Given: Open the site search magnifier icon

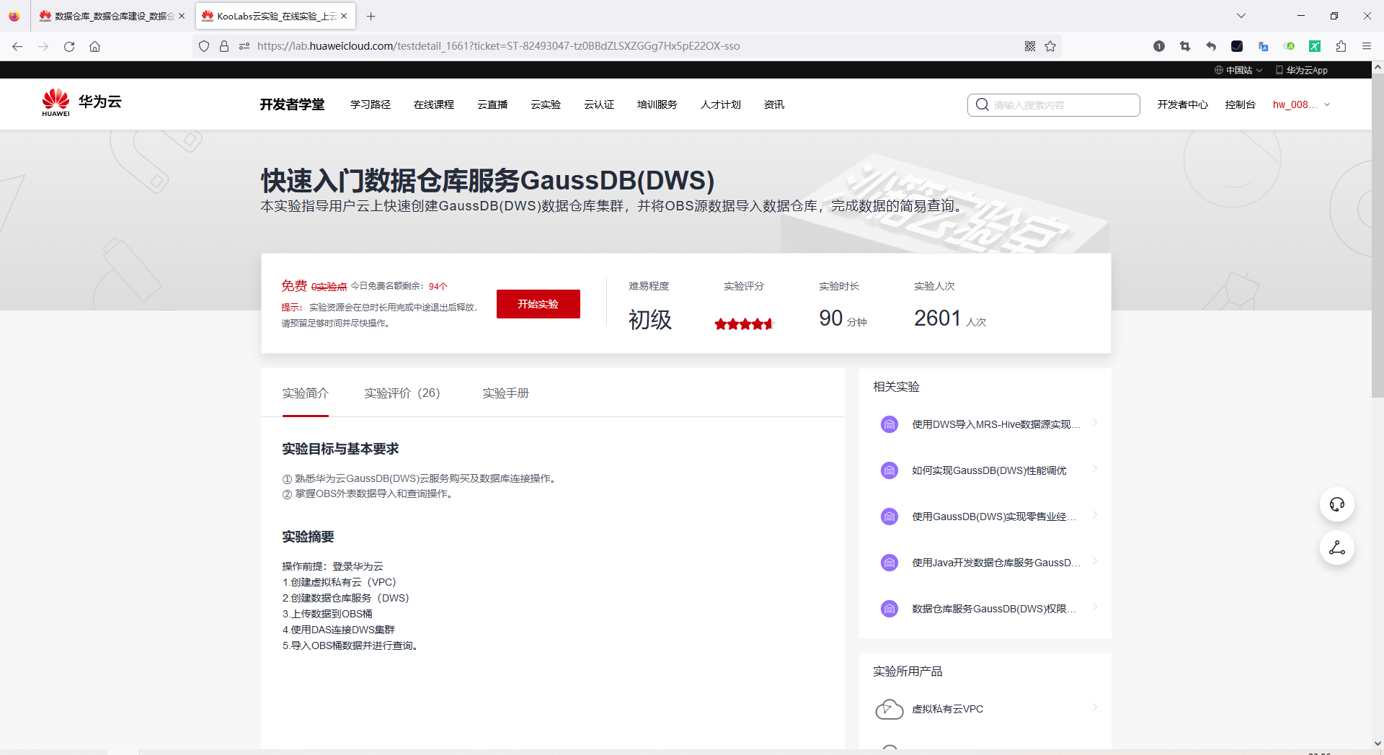Looking at the screenshot, I should click(x=982, y=104).
